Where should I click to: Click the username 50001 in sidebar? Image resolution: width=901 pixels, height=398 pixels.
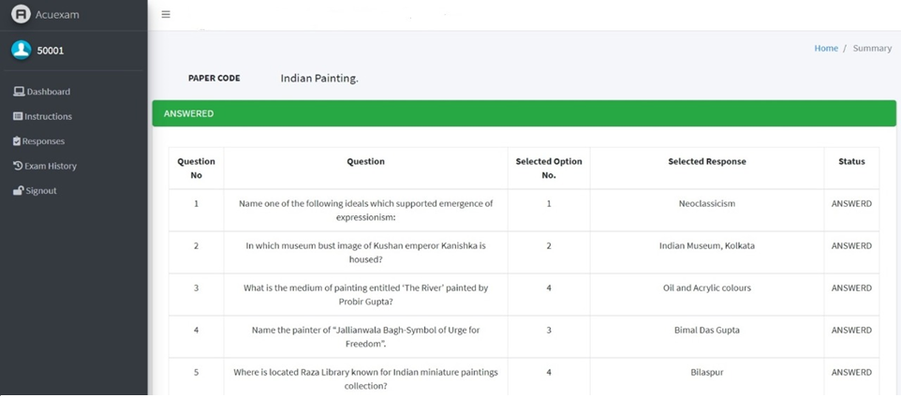click(x=51, y=51)
